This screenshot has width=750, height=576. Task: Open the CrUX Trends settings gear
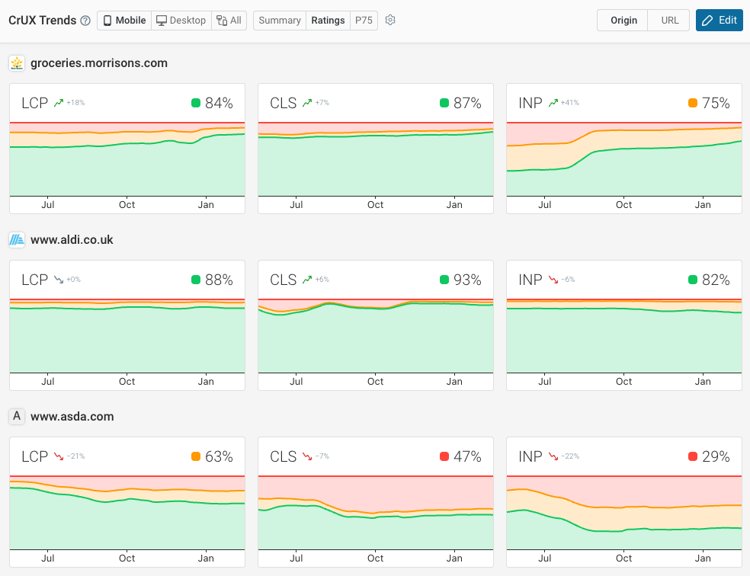click(x=390, y=21)
